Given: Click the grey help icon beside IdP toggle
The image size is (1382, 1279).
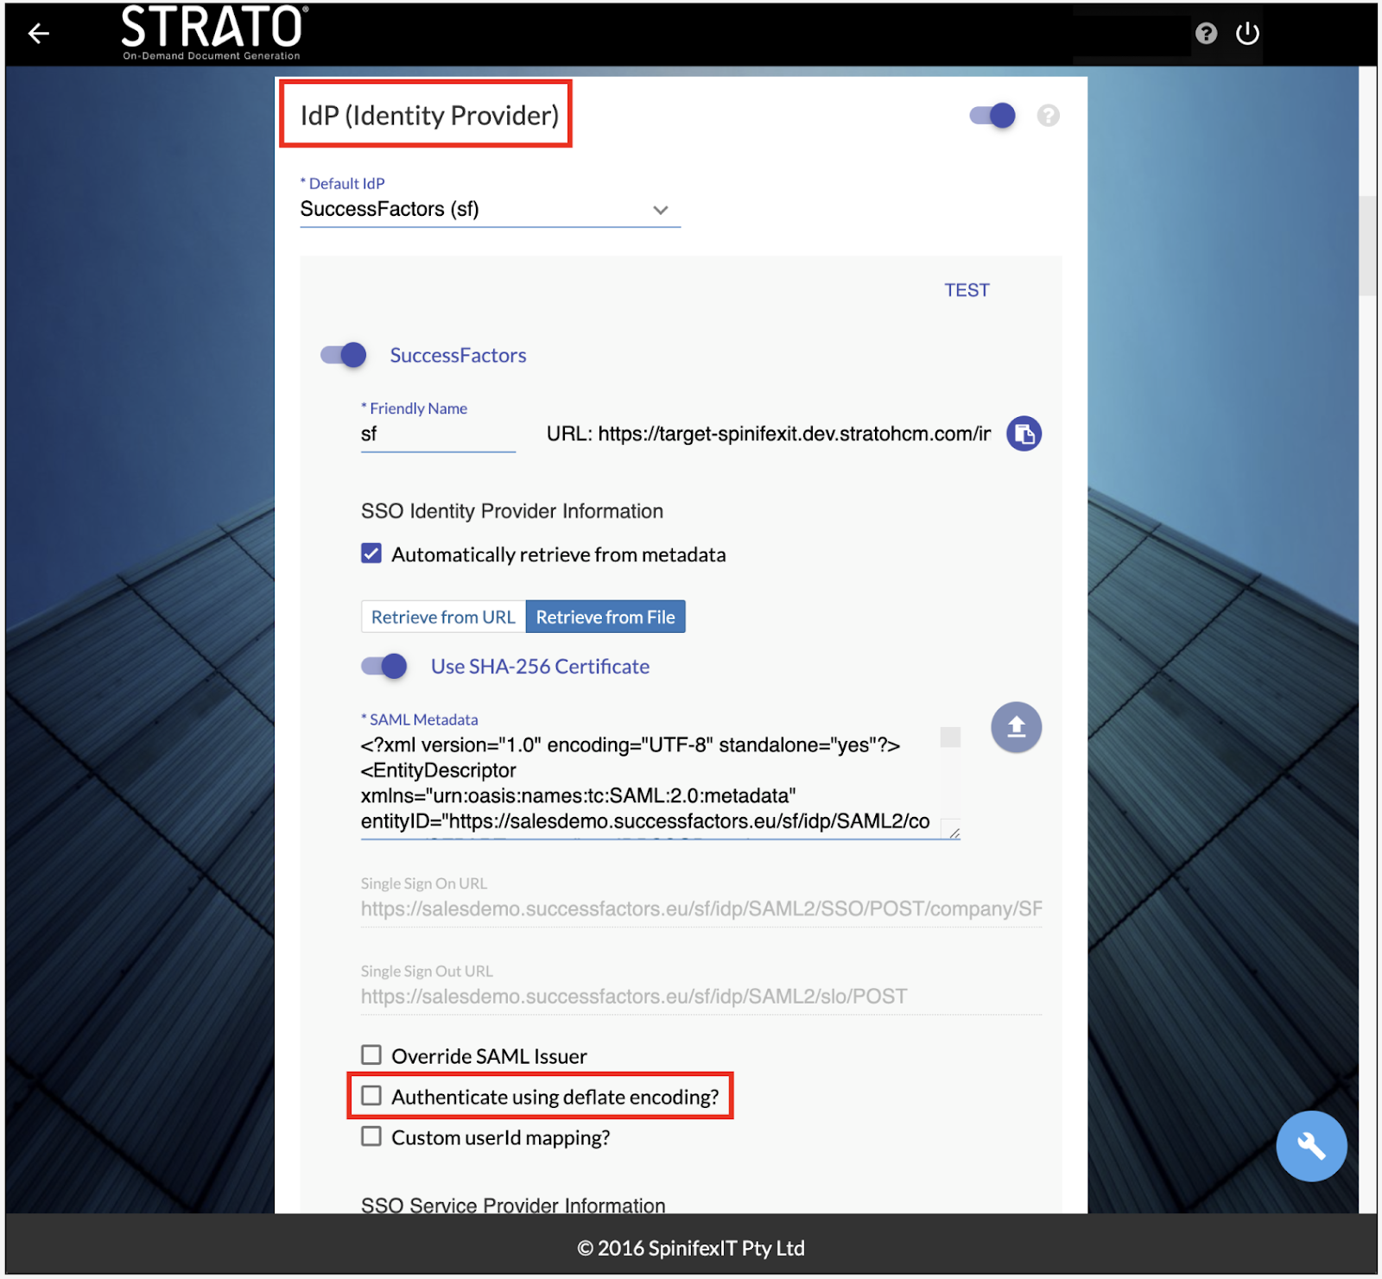Looking at the screenshot, I should 1048,116.
